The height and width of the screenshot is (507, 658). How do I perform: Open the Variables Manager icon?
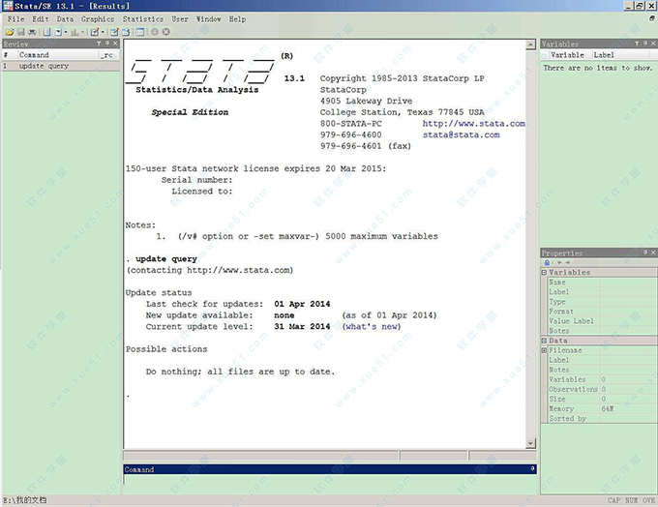coord(139,32)
